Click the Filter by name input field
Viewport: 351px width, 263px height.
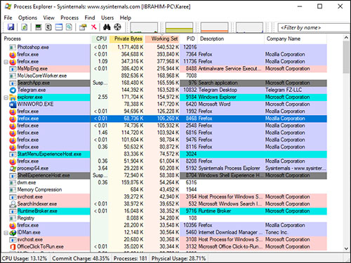click(314, 27)
